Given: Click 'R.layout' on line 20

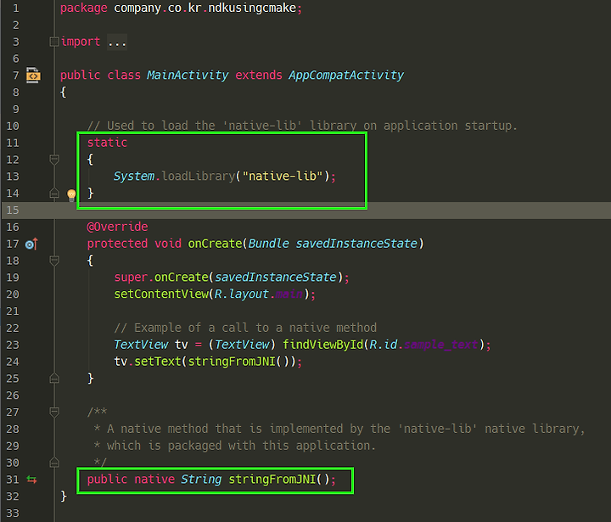Looking at the screenshot, I should 241,294.
